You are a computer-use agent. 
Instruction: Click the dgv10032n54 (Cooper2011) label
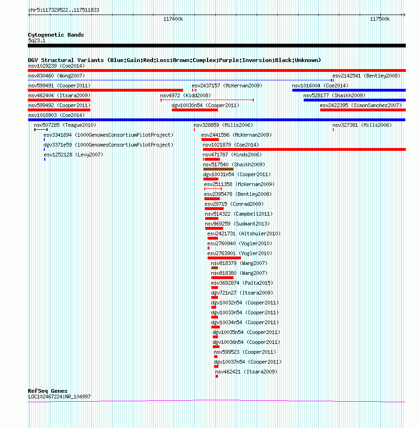(x=245, y=303)
